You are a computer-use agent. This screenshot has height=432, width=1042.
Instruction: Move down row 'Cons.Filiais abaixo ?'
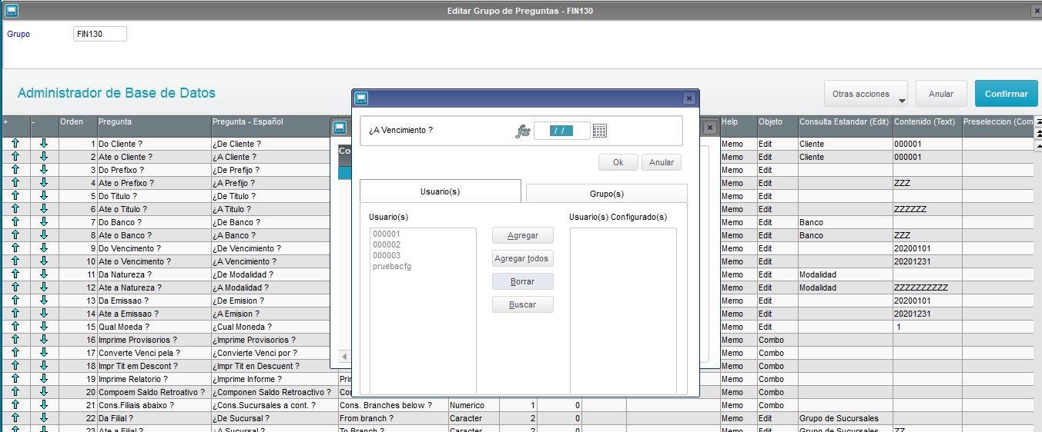point(44,405)
